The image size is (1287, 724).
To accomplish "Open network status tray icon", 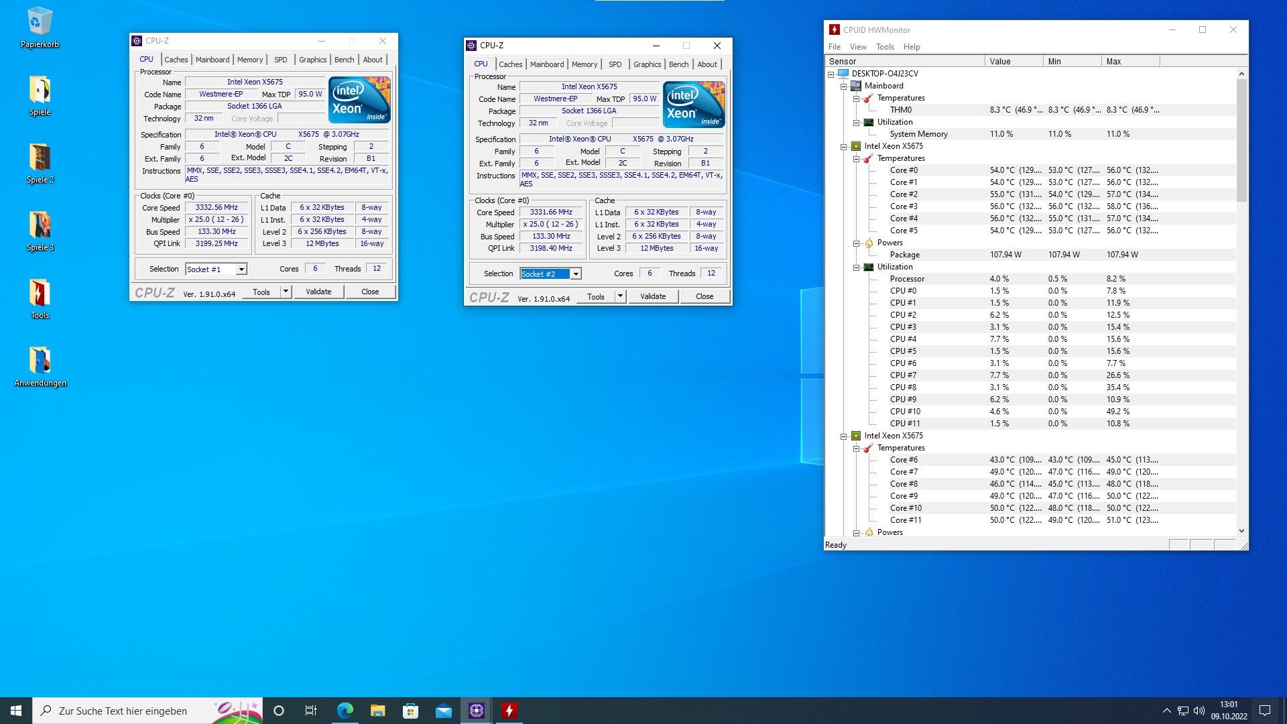I will [1183, 711].
